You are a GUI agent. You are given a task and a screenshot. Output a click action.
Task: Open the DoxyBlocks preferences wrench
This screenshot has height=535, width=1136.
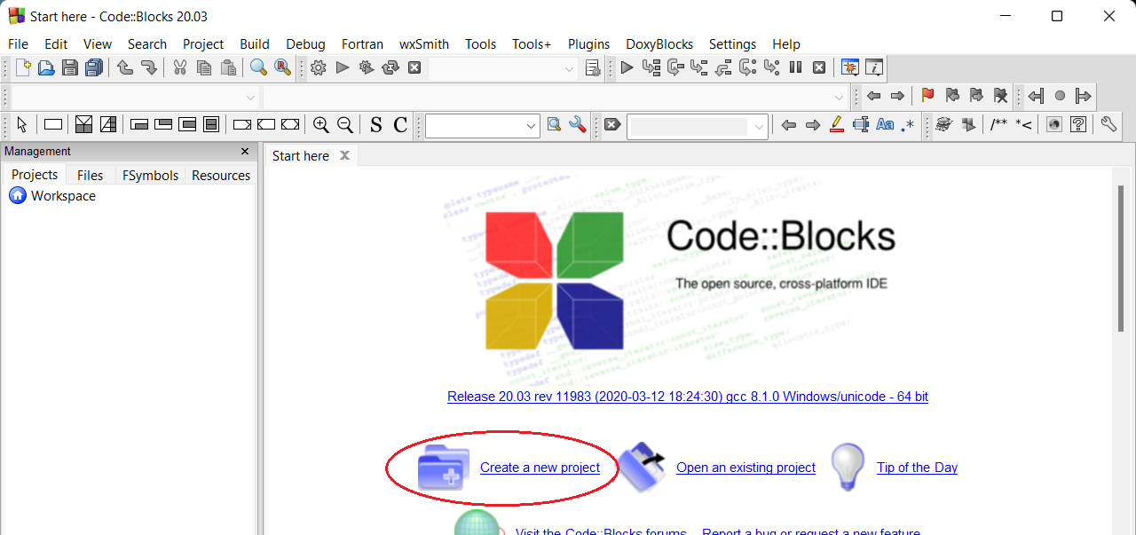1108,125
